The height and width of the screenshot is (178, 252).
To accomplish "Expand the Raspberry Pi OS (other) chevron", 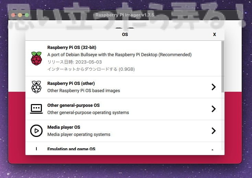I will click(213, 87).
